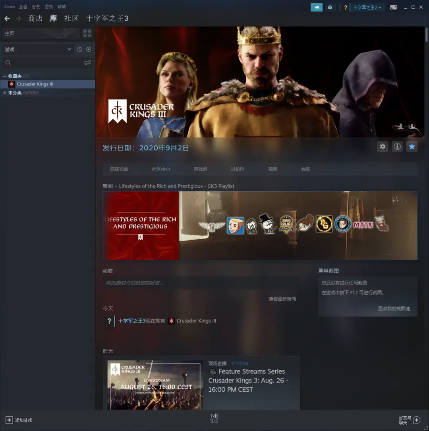Click the library search input field
This screenshot has height=431, width=429.
[47, 63]
